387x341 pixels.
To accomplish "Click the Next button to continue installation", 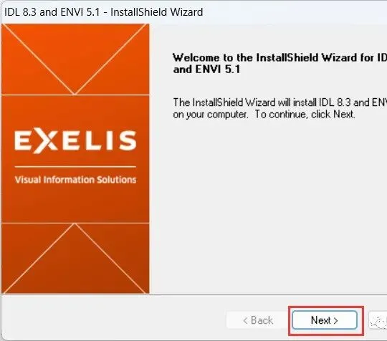I will pos(325,320).
